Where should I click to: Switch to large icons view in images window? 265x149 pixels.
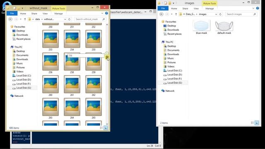pos(257,123)
